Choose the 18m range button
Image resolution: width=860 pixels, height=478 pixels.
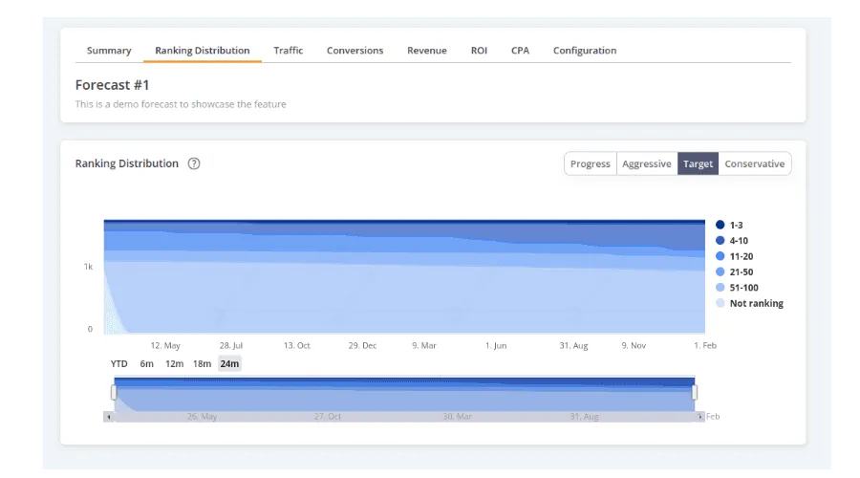(x=202, y=363)
